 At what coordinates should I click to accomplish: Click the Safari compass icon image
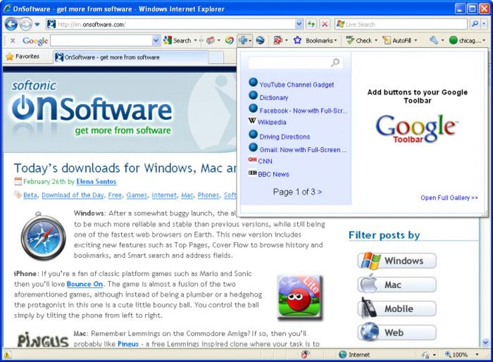[43, 236]
